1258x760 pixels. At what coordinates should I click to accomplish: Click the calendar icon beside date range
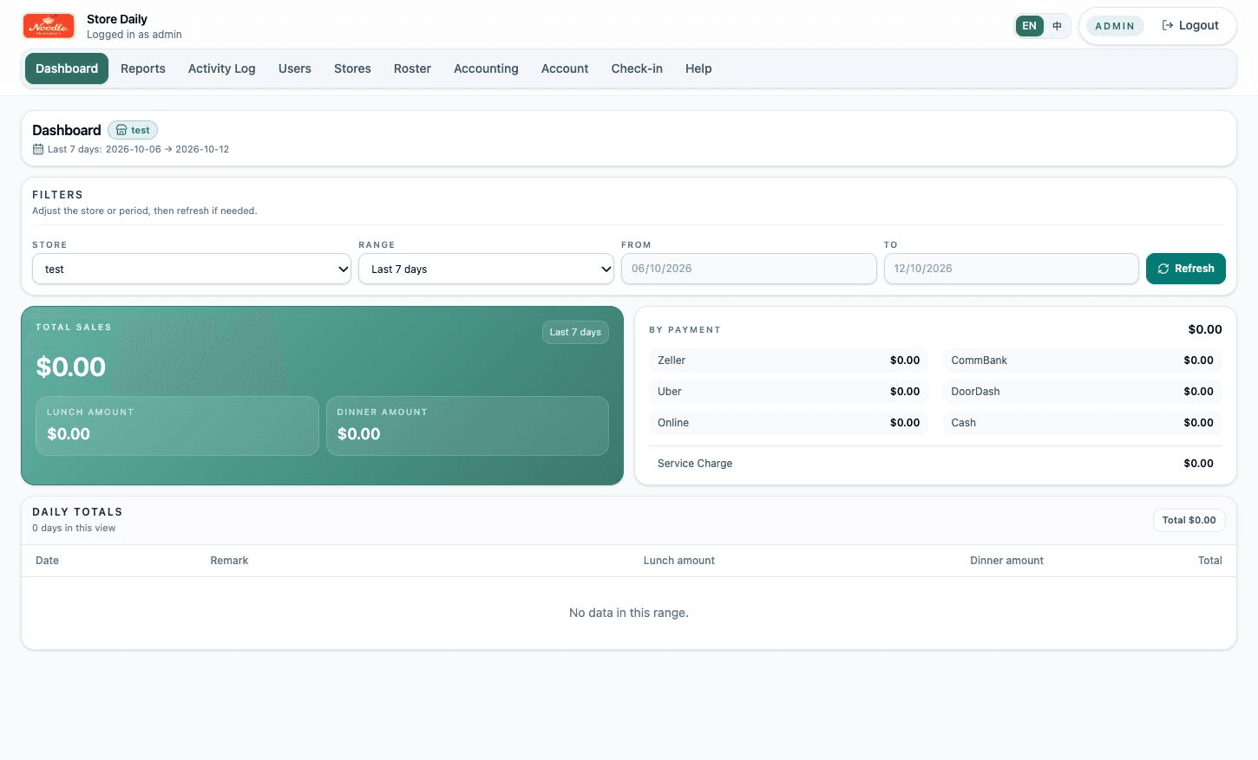38,149
